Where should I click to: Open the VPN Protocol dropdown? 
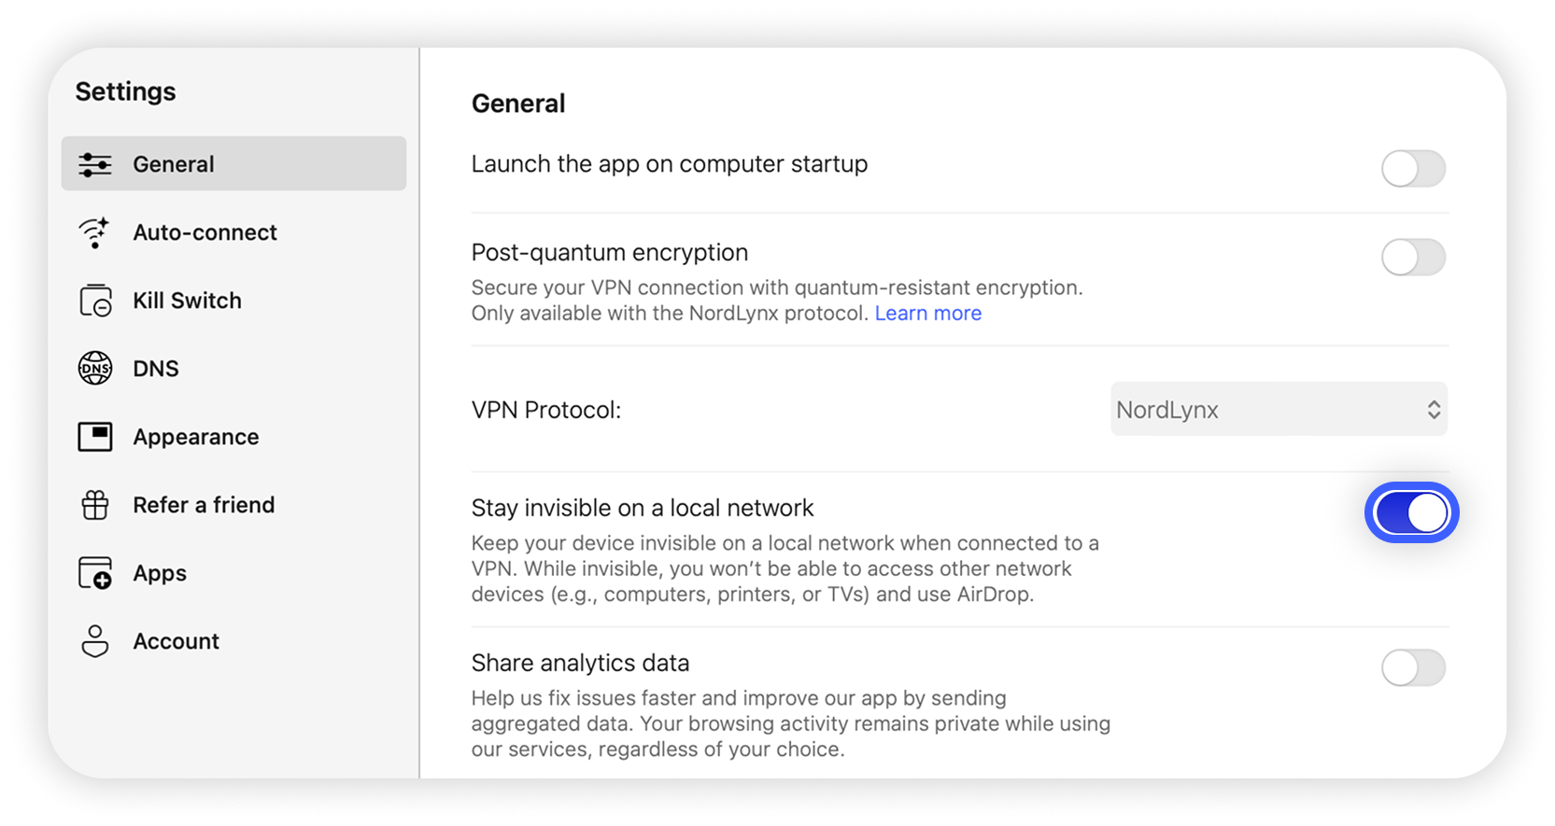pos(1278,410)
